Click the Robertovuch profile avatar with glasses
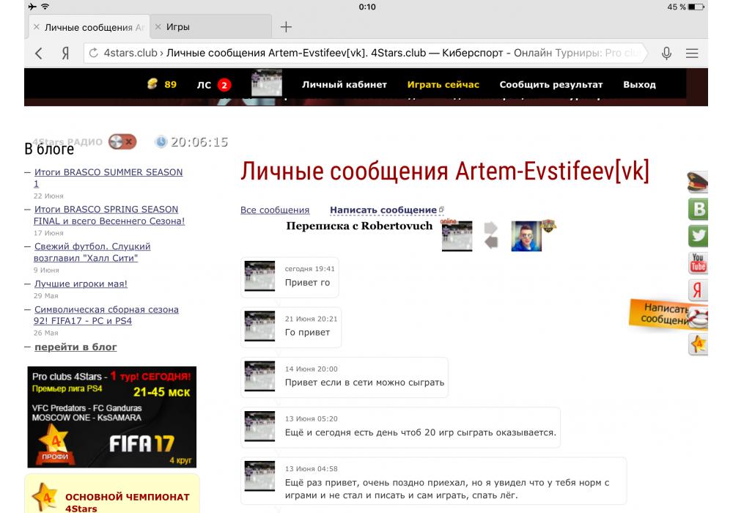This screenshot has height=513, width=733. pos(526,236)
